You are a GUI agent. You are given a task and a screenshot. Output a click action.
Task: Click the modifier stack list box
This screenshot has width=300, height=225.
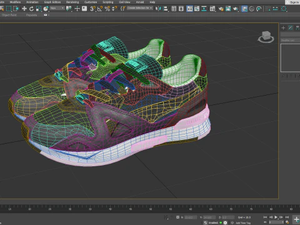click(291, 57)
